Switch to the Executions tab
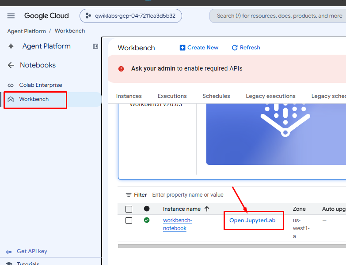 point(172,96)
